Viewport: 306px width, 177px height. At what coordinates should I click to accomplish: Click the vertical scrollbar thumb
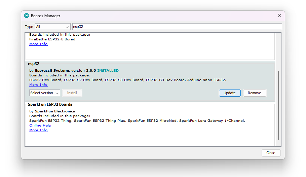click(278, 105)
